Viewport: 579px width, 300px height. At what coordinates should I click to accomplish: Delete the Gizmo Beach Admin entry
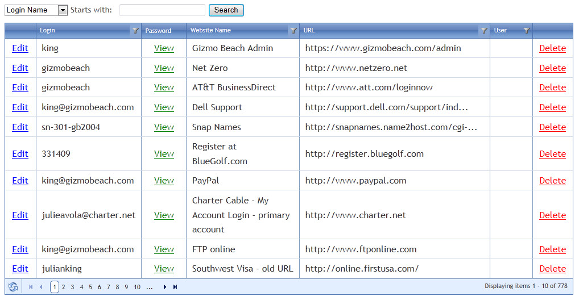(x=552, y=48)
